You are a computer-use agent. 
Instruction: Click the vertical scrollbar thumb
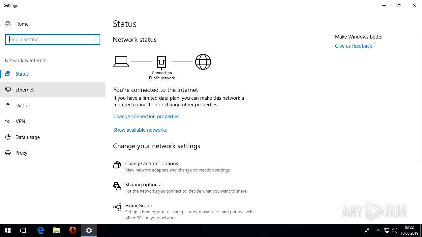421,99
